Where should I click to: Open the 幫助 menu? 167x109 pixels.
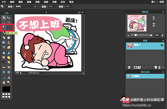[x=71, y=2]
